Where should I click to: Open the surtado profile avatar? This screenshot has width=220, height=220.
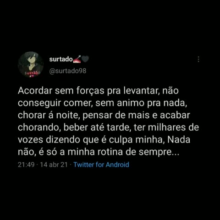coord(31,65)
